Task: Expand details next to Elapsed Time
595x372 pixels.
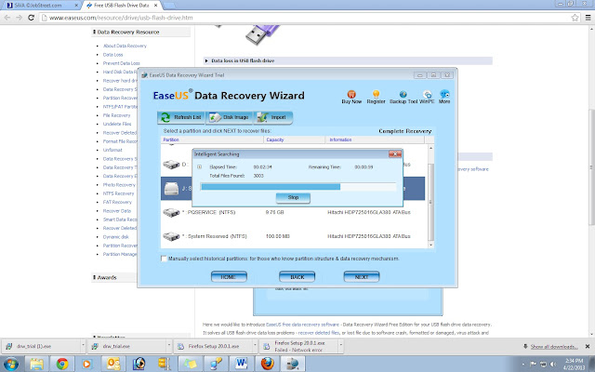Action: [x=199, y=166]
